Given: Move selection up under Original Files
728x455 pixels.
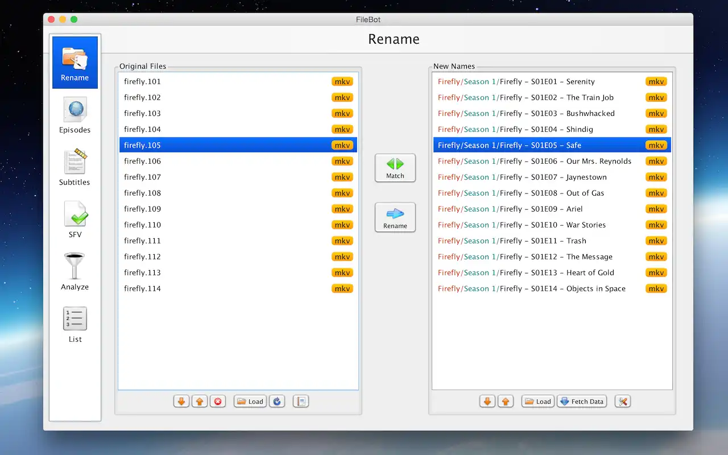Looking at the screenshot, I should [x=200, y=402].
